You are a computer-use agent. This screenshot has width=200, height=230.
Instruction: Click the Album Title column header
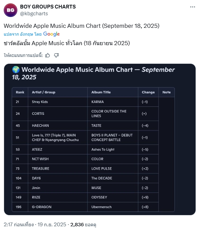[x=101, y=92]
